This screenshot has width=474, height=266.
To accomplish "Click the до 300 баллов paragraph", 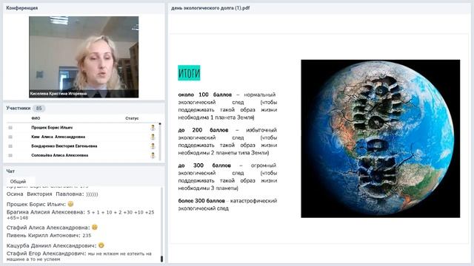I will 227,177.
